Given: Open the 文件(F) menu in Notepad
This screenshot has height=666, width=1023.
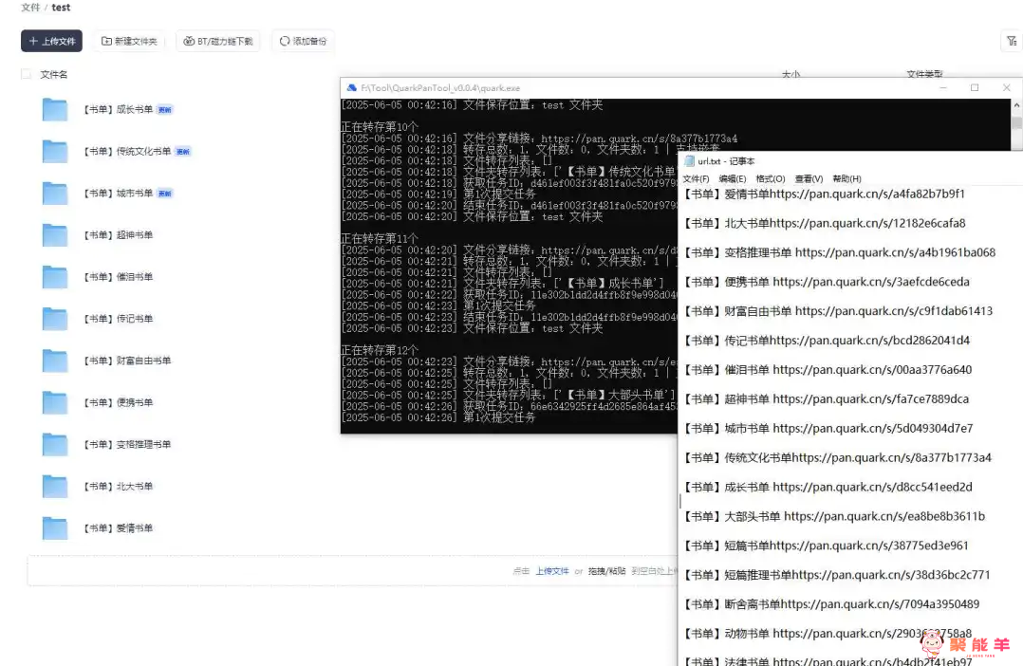Looking at the screenshot, I should click(x=696, y=178).
